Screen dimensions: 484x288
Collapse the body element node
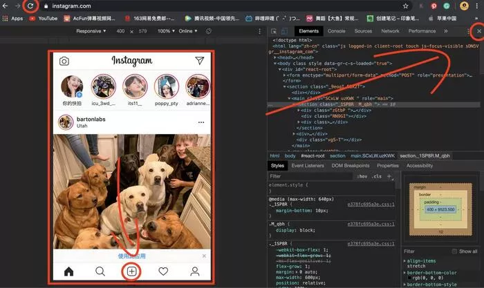(275, 64)
